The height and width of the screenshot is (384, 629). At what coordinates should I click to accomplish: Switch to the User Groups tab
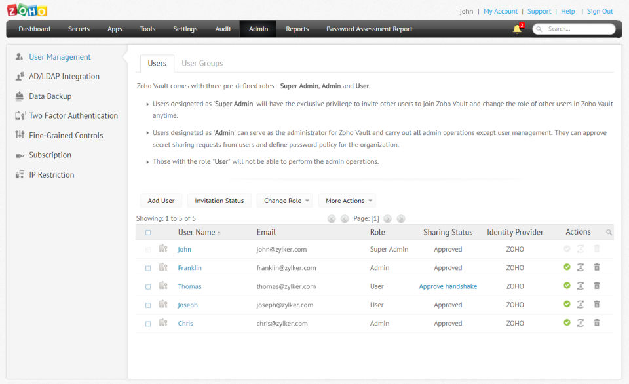(x=202, y=63)
